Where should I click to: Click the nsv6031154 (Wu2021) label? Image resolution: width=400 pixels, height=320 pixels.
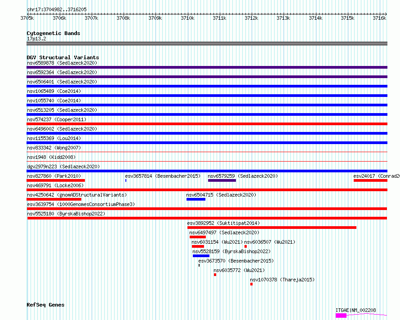[x=217, y=242]
